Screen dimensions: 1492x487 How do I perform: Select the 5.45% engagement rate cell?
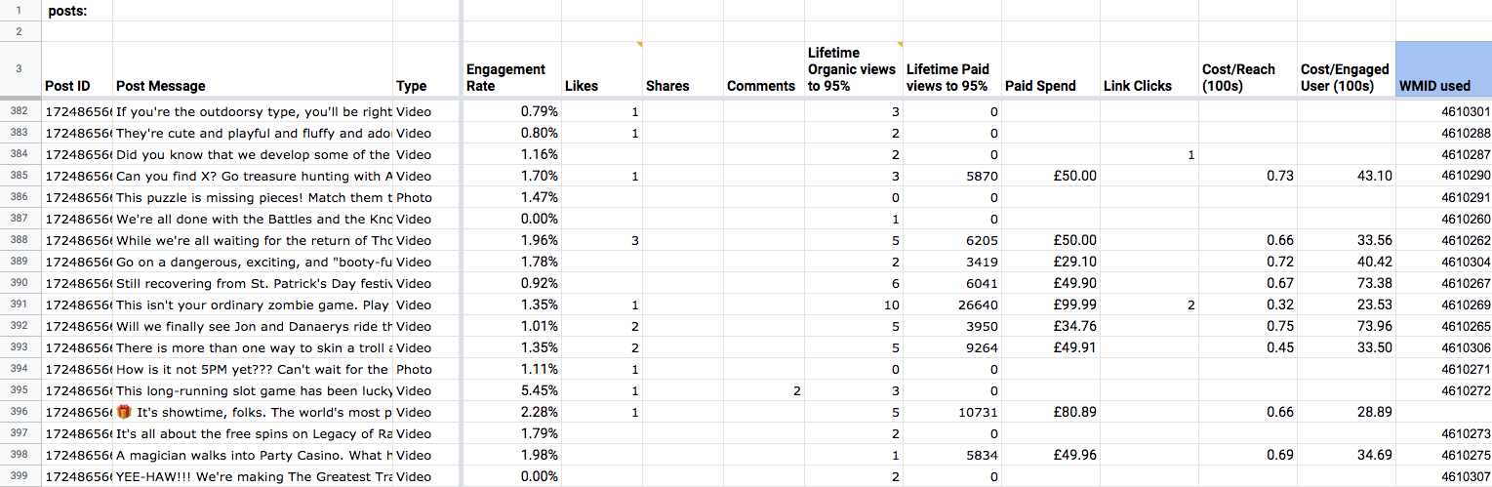(x=512, y=391)
